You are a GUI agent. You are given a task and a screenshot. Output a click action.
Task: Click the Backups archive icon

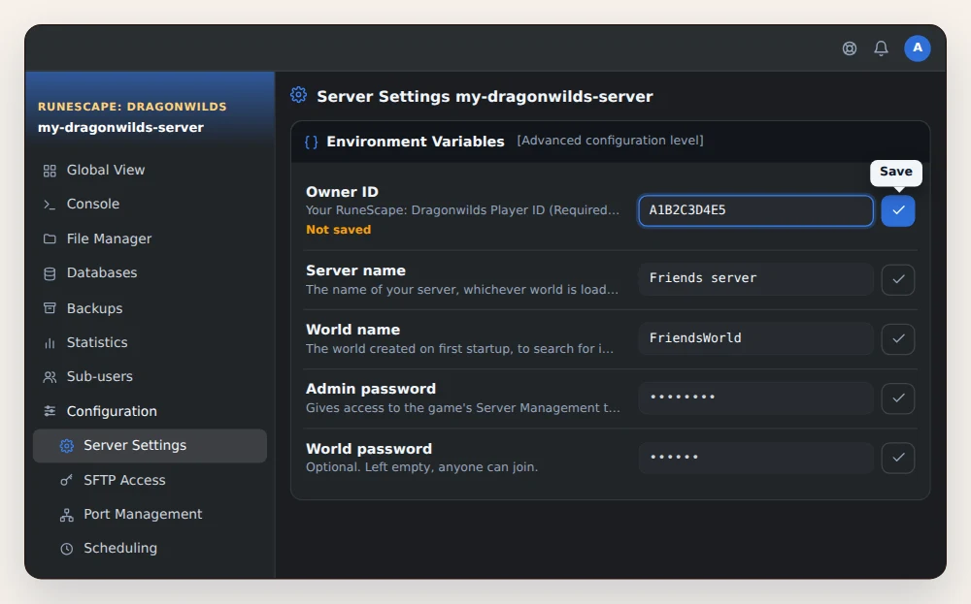tap(50, 308)
